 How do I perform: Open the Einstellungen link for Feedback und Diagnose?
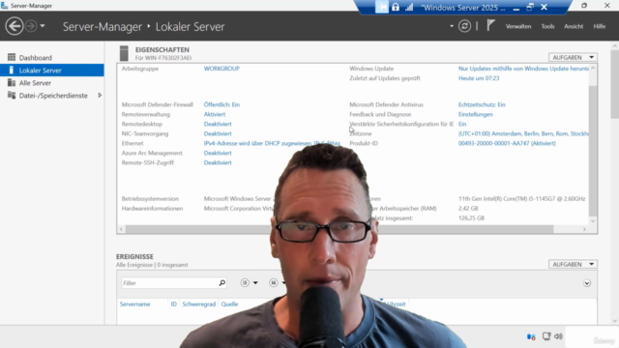click(x=475, y=114)
